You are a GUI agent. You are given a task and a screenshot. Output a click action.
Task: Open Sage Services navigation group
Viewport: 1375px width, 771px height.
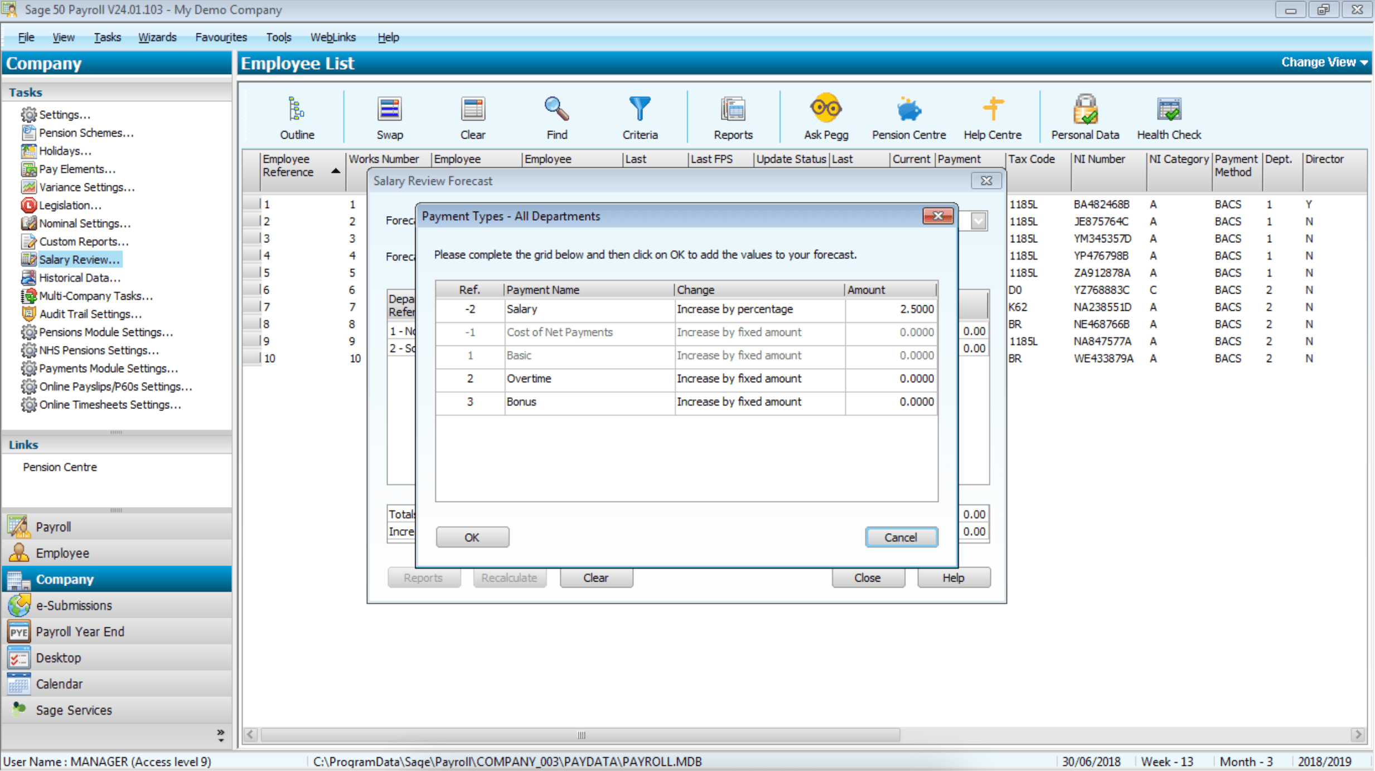(x=117, y=710)
